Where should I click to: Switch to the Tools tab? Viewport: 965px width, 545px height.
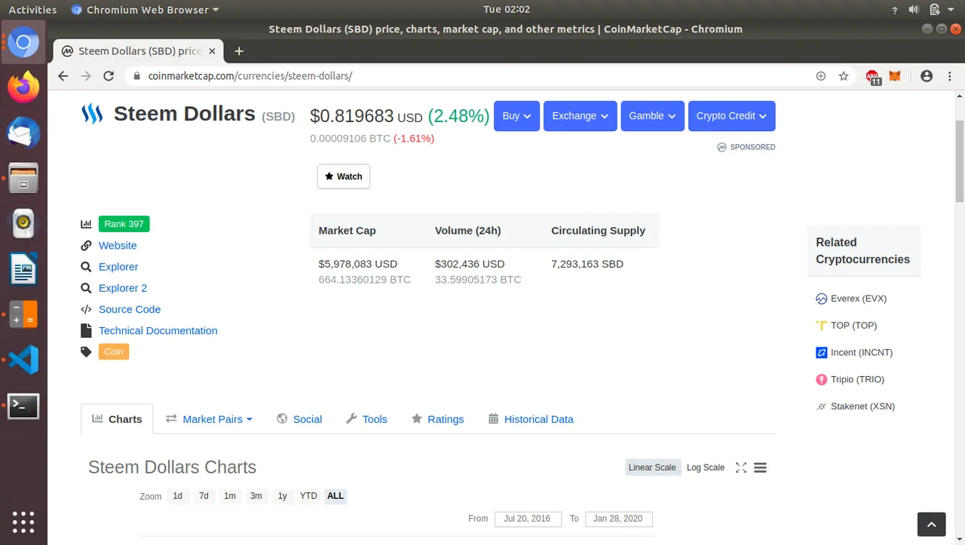pos(366,419)
